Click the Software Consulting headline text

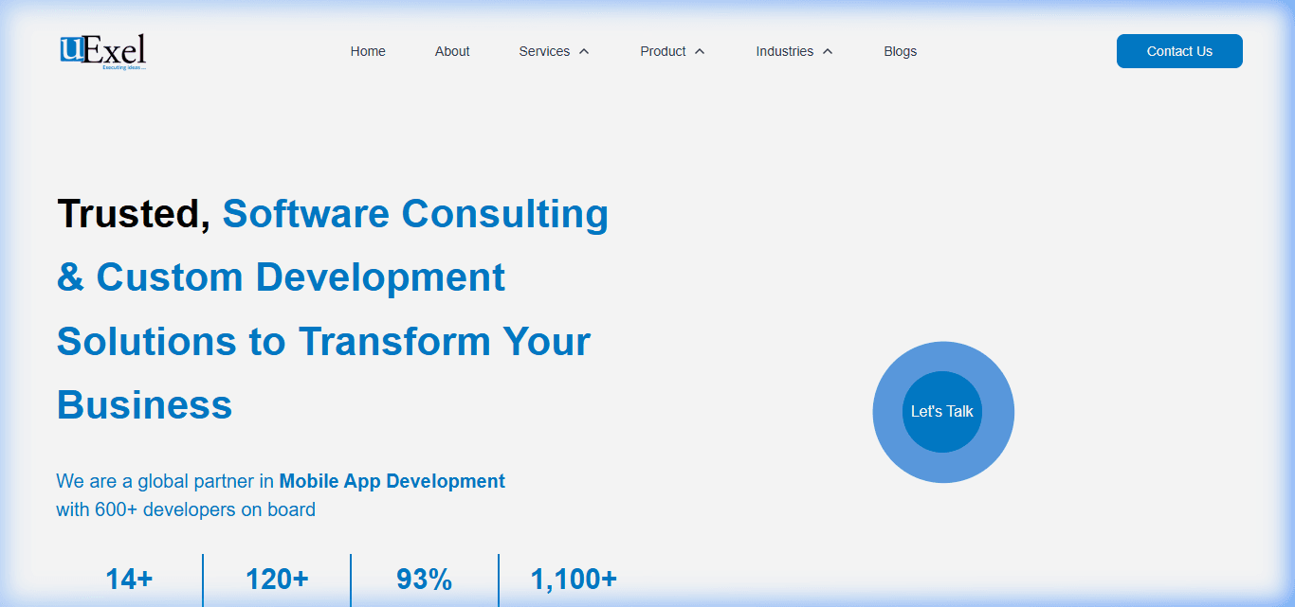(x=415, y=214)
